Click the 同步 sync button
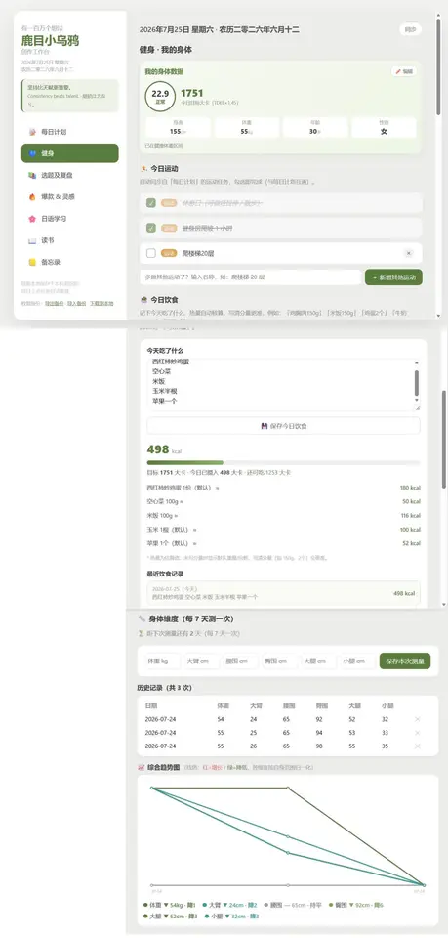This screenshot has height=938, width=448. click(410, 29)
